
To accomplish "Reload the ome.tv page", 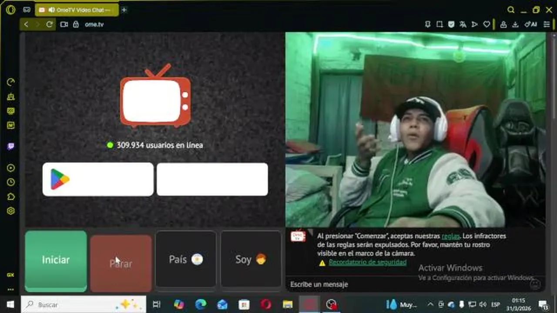I will pyautogui.click(x=50, y=24).
